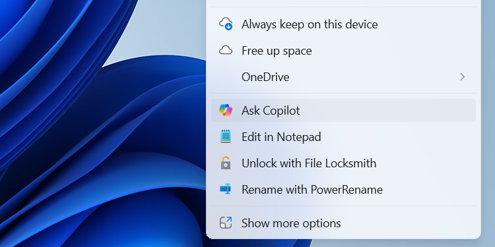Click the Notepad icon in the context menu
495x247 pixels.
click(x=226, y=137)
